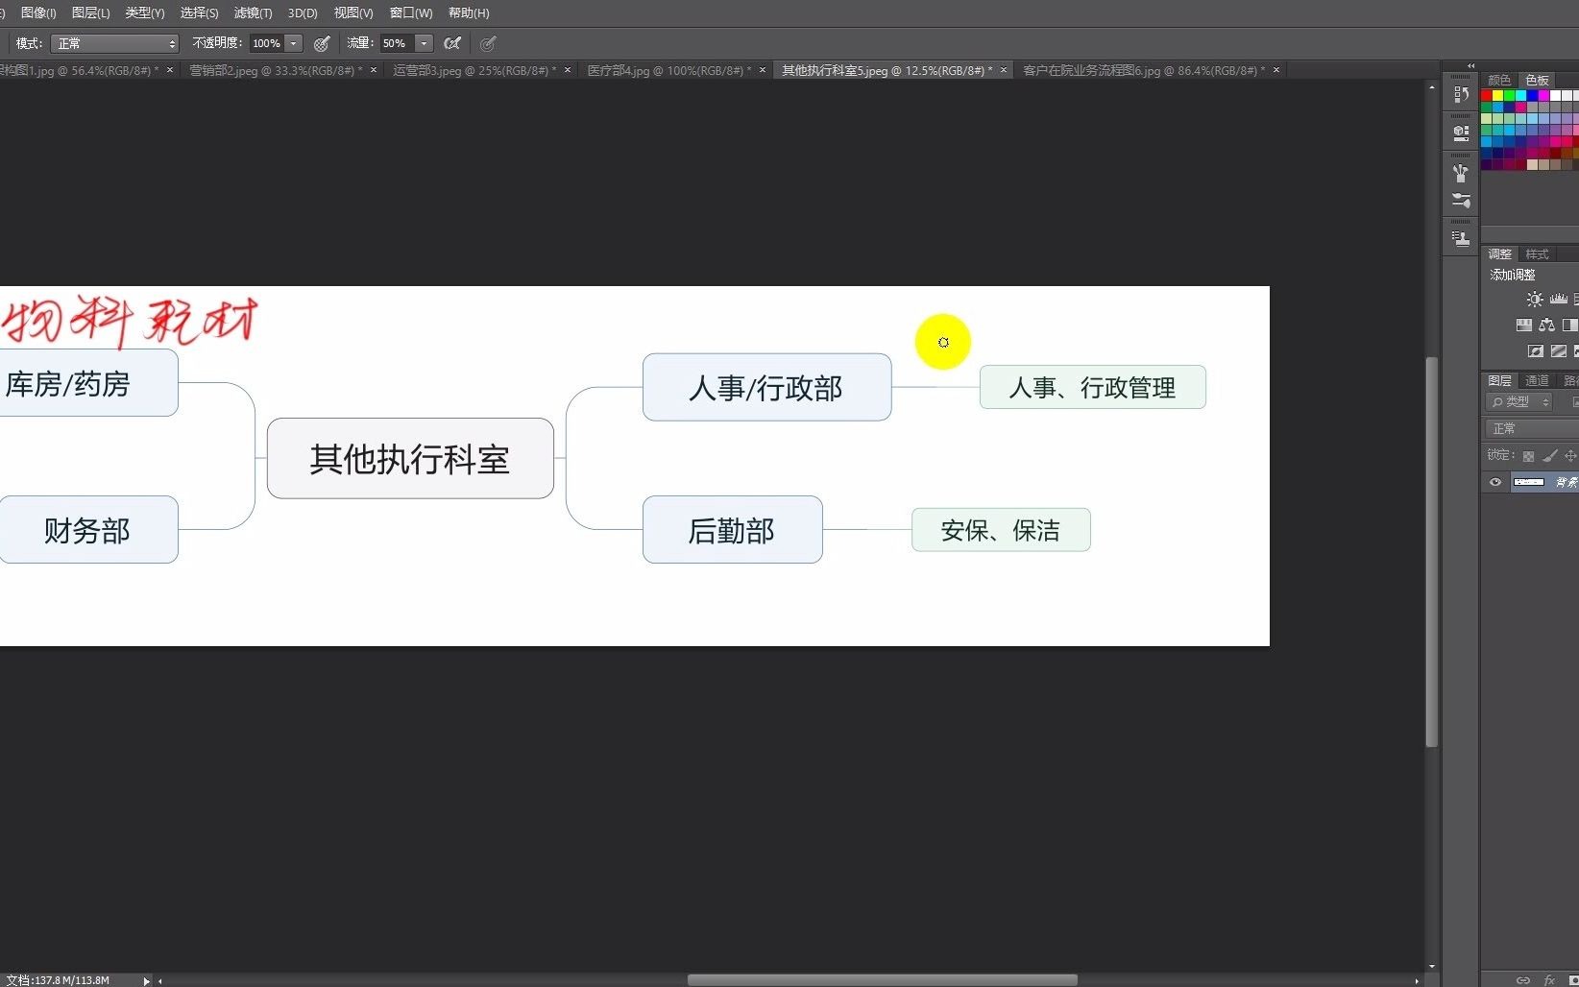Close the 其他执行科室5.jpeg document tab

coord(1004,70)
